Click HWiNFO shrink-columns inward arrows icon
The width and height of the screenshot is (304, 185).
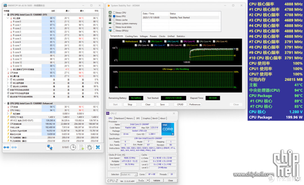[x=14, y=147]
